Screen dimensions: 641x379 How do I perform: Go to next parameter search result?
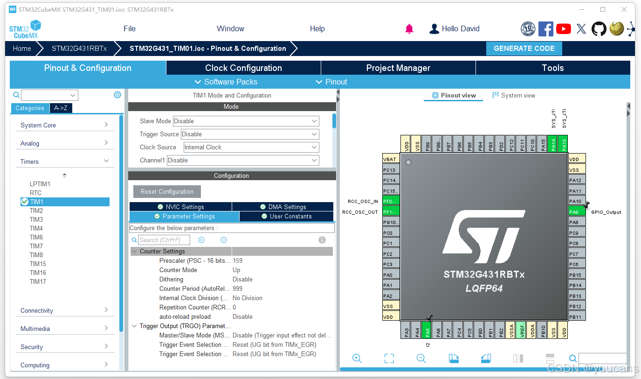coord(224,240)
